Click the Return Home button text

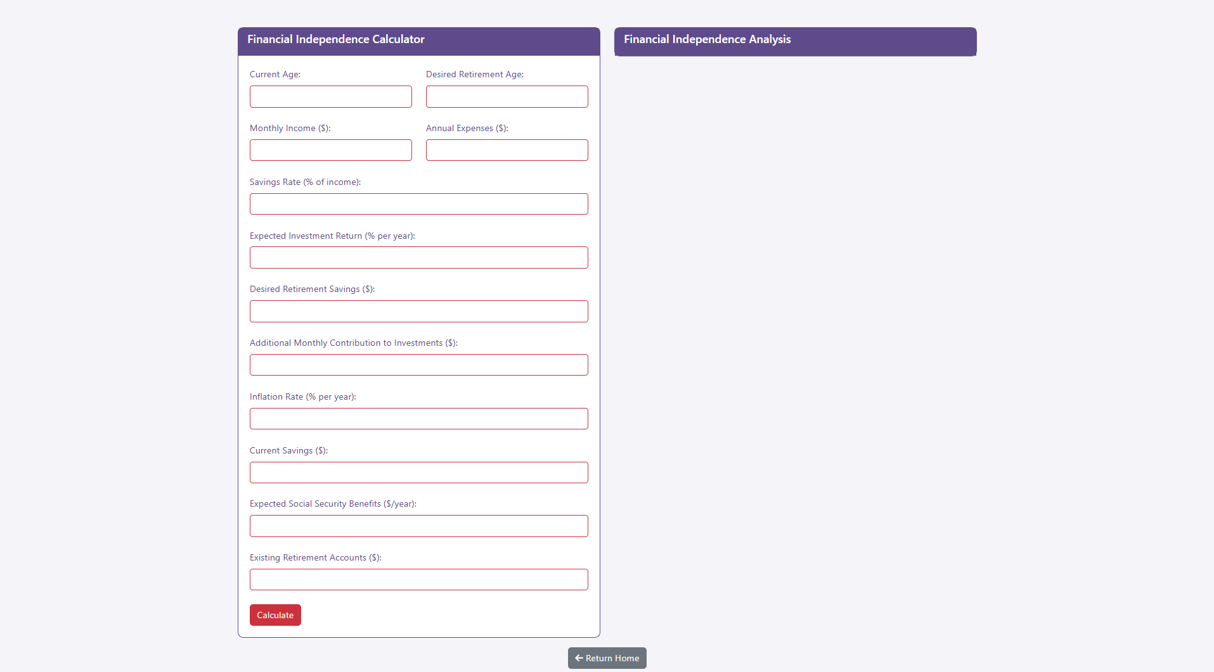click(x=612, y=658)
